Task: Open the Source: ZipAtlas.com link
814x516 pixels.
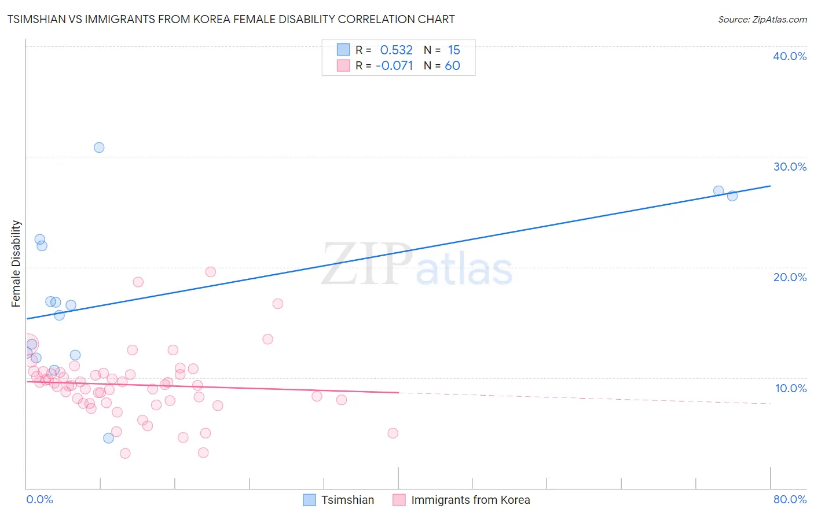Action: point(762,19)
